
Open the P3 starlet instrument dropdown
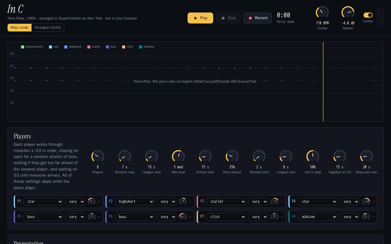click(x=226, y=202)
